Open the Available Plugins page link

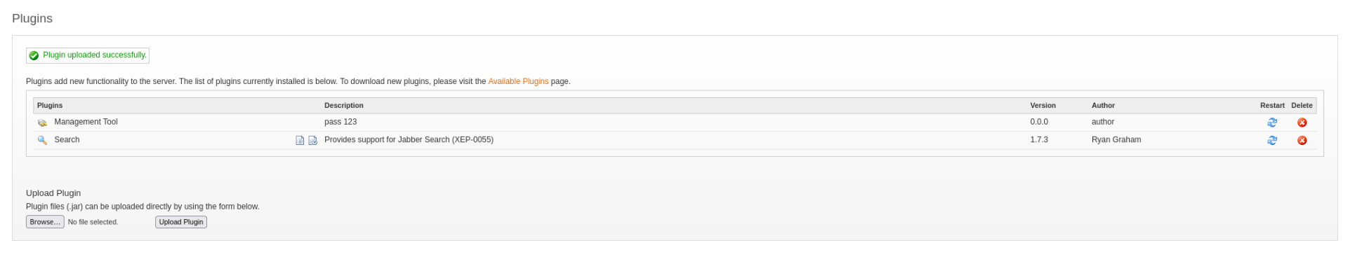518,81
